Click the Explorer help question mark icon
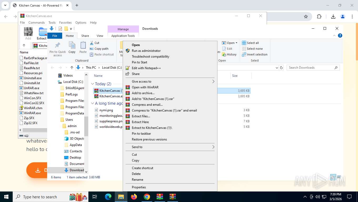This screenshot has width=358, height=202. [x=340, y=36]
